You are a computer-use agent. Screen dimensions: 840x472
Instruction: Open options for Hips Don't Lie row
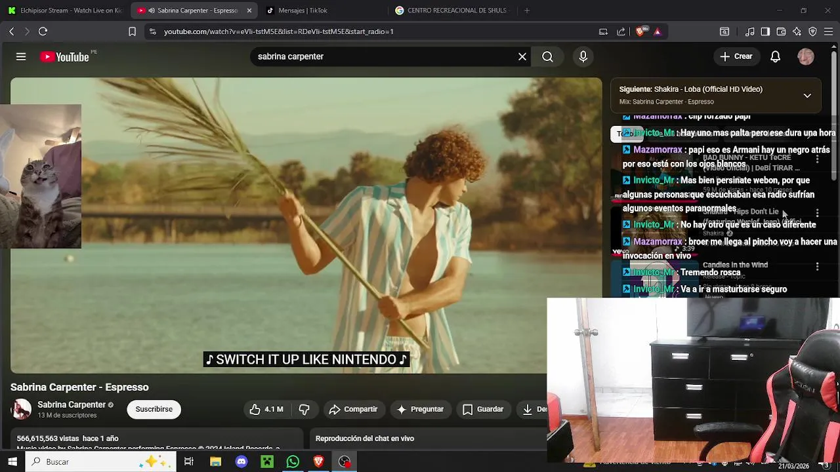click(x=817, y=213)
